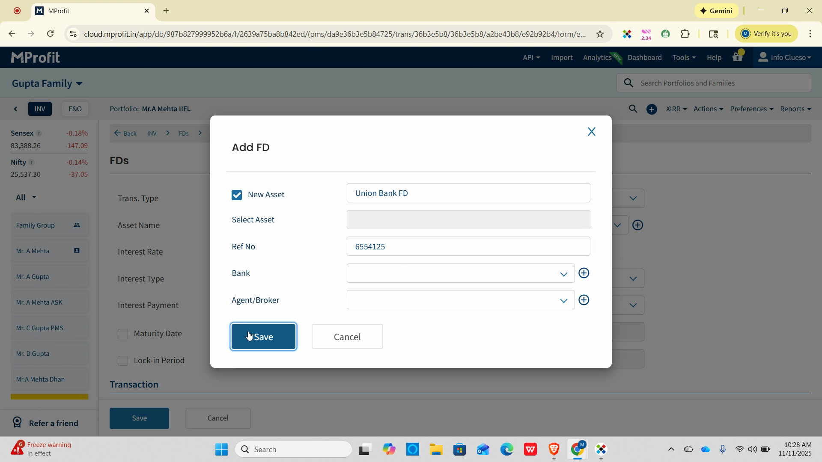The width and height of the screenshot is (822, 462).
Task: Close the Add FD dialog with X
Action: coord(591,132)
